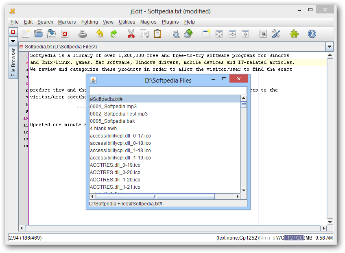Click the (text,none,Cp1252) mode status
Screen dimensions: 345x253
pyautogui.click(x=238, y=238)
